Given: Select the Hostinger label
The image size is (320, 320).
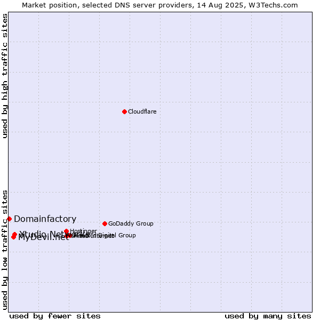Looking at the screenshot, I should (84, 231).
